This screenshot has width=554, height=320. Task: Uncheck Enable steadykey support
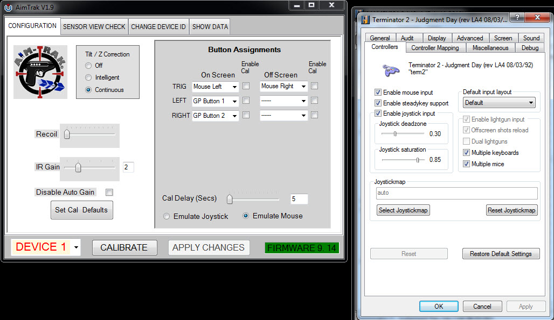click(378, 103)
